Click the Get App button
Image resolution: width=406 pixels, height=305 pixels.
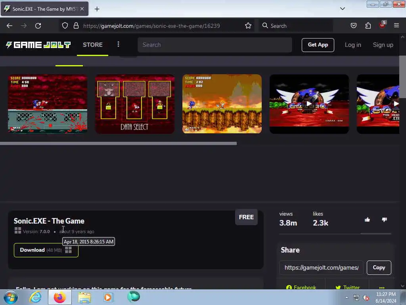coord(318,45)
